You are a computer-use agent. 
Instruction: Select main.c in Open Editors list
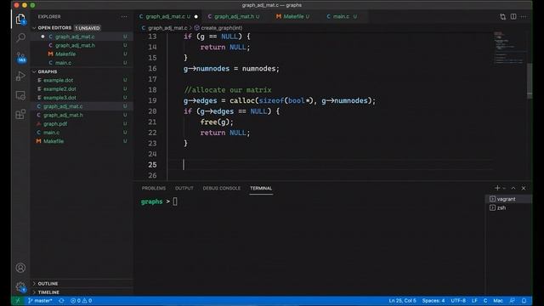pyautogui.click(x=82, y=63)
